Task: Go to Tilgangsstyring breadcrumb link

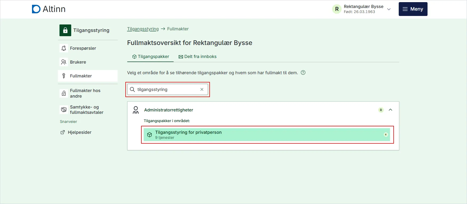Action: (143, 29)
